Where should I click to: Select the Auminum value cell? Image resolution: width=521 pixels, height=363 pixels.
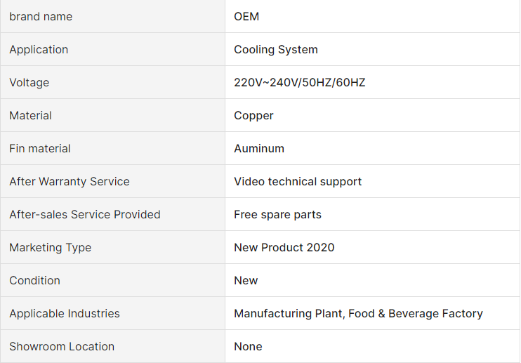pos(372,148)
